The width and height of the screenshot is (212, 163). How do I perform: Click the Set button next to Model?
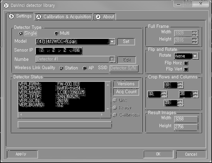[126, 42]
